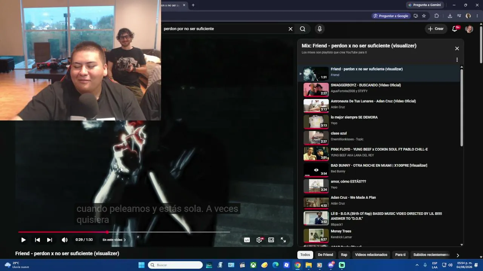The width and height of the screenshot is (483, 271).
Task: Open the Mix playlist three-dot menu
Action: 457,60
